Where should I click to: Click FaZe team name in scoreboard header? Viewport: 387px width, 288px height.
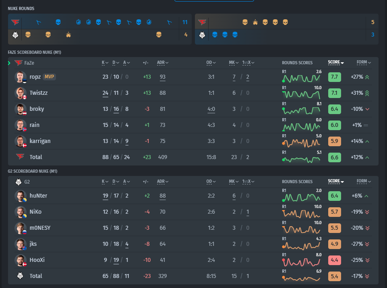click(x=29, y=63)
